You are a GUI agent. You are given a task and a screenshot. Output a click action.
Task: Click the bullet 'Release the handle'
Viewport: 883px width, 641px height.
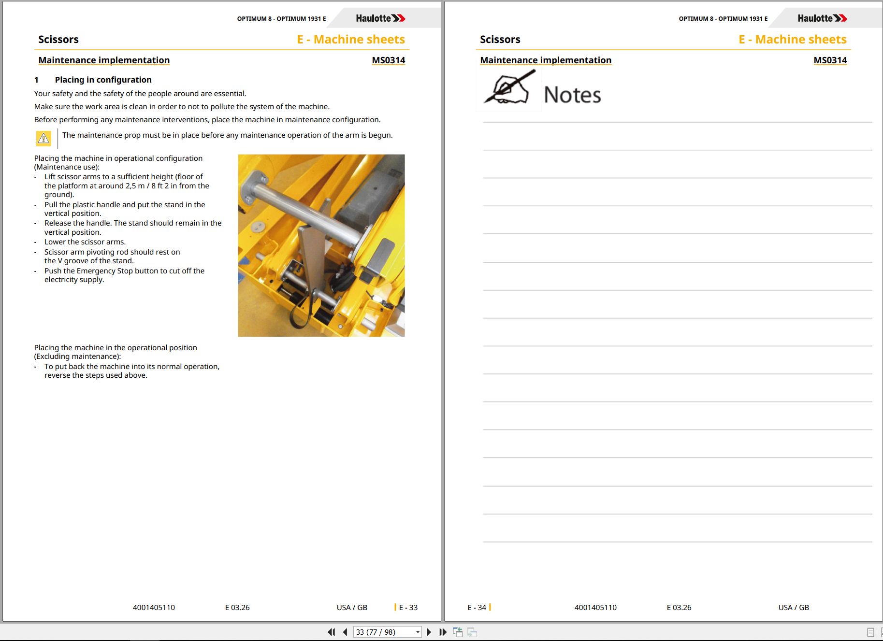coord(133,228)
